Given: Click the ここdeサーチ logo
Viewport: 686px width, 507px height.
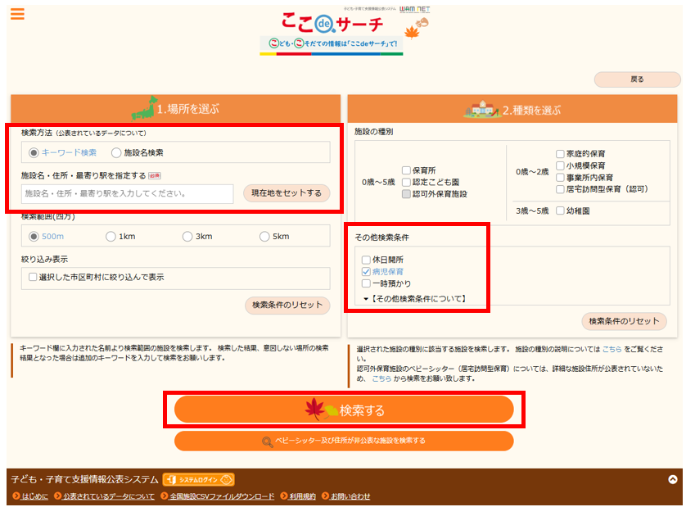Looking at the screenshot, I should [332, 23].
